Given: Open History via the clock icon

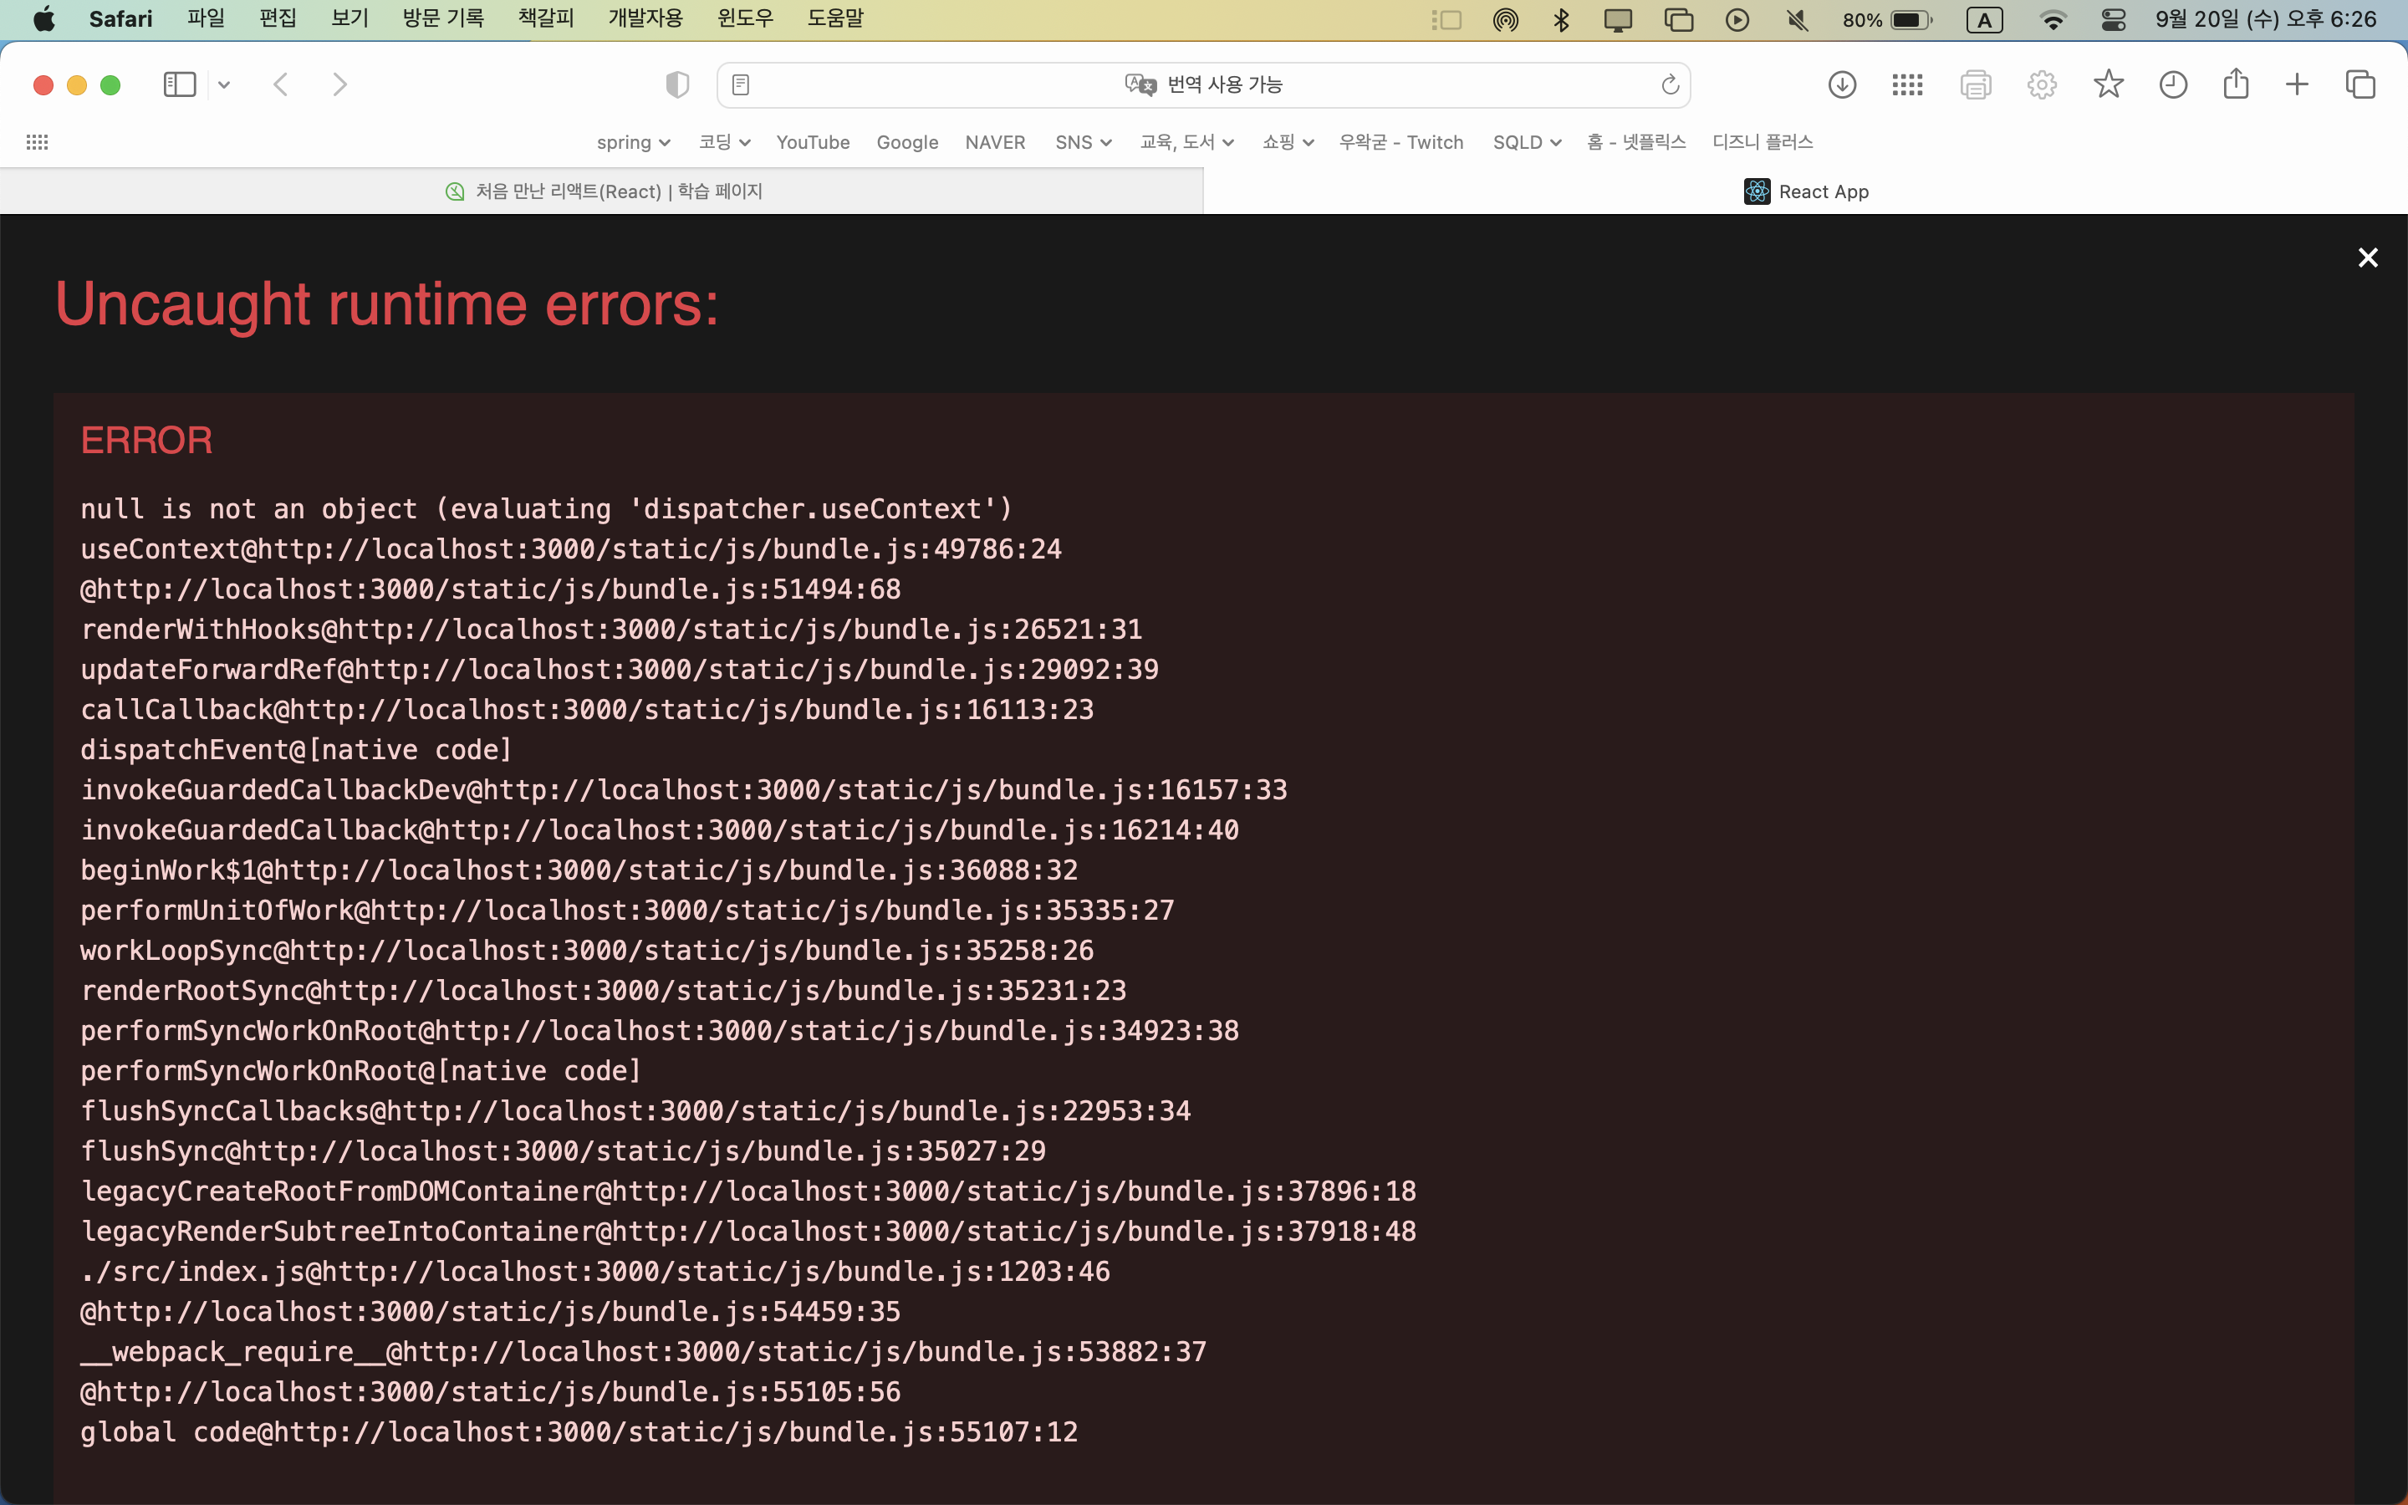Looking at the screenshot, I should tap(2173, 84).
